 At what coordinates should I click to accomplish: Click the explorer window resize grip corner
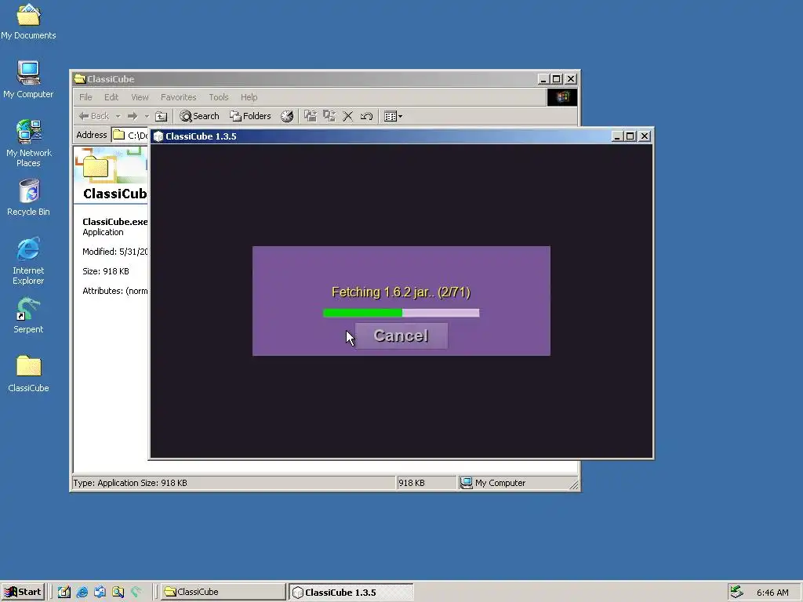click(574, 484)
